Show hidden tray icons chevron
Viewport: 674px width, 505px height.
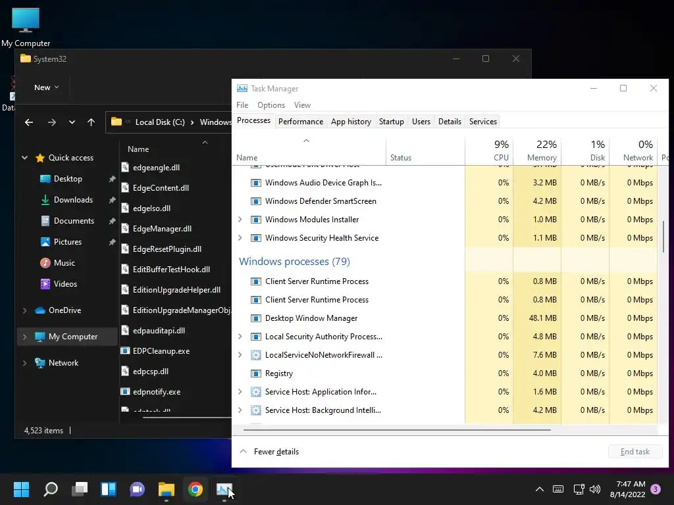pos(540,489)
